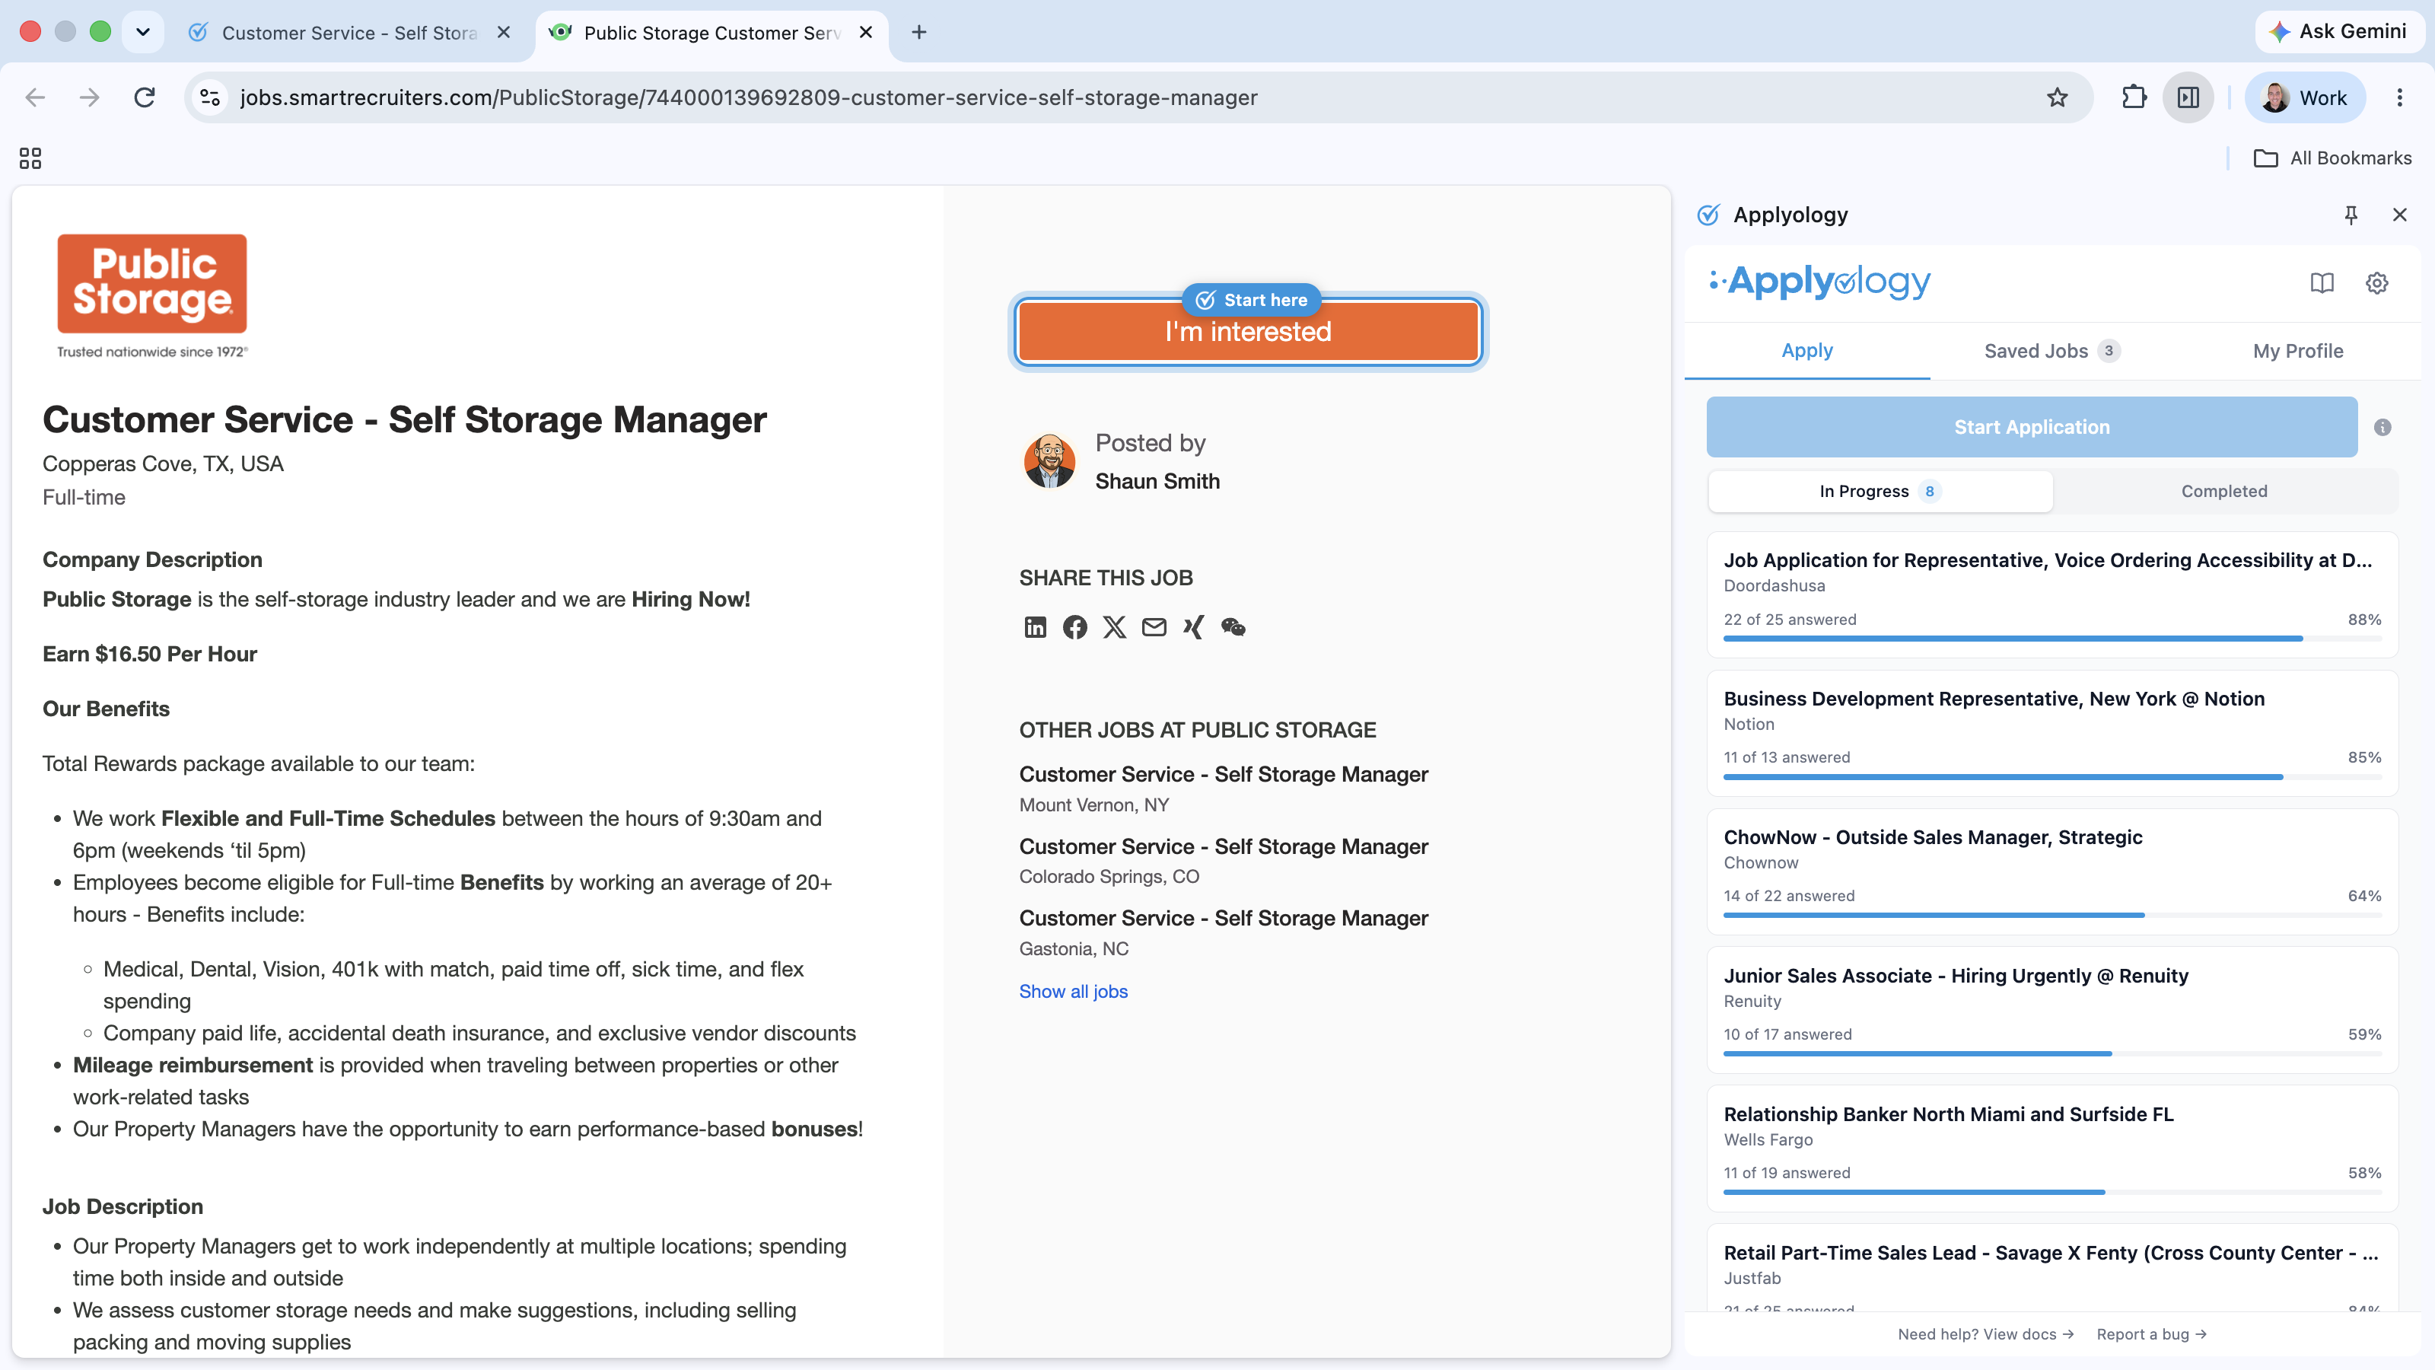This screenshot has height=1370, width=2435.
Task: Click the address bar URL
Action: 748,97
